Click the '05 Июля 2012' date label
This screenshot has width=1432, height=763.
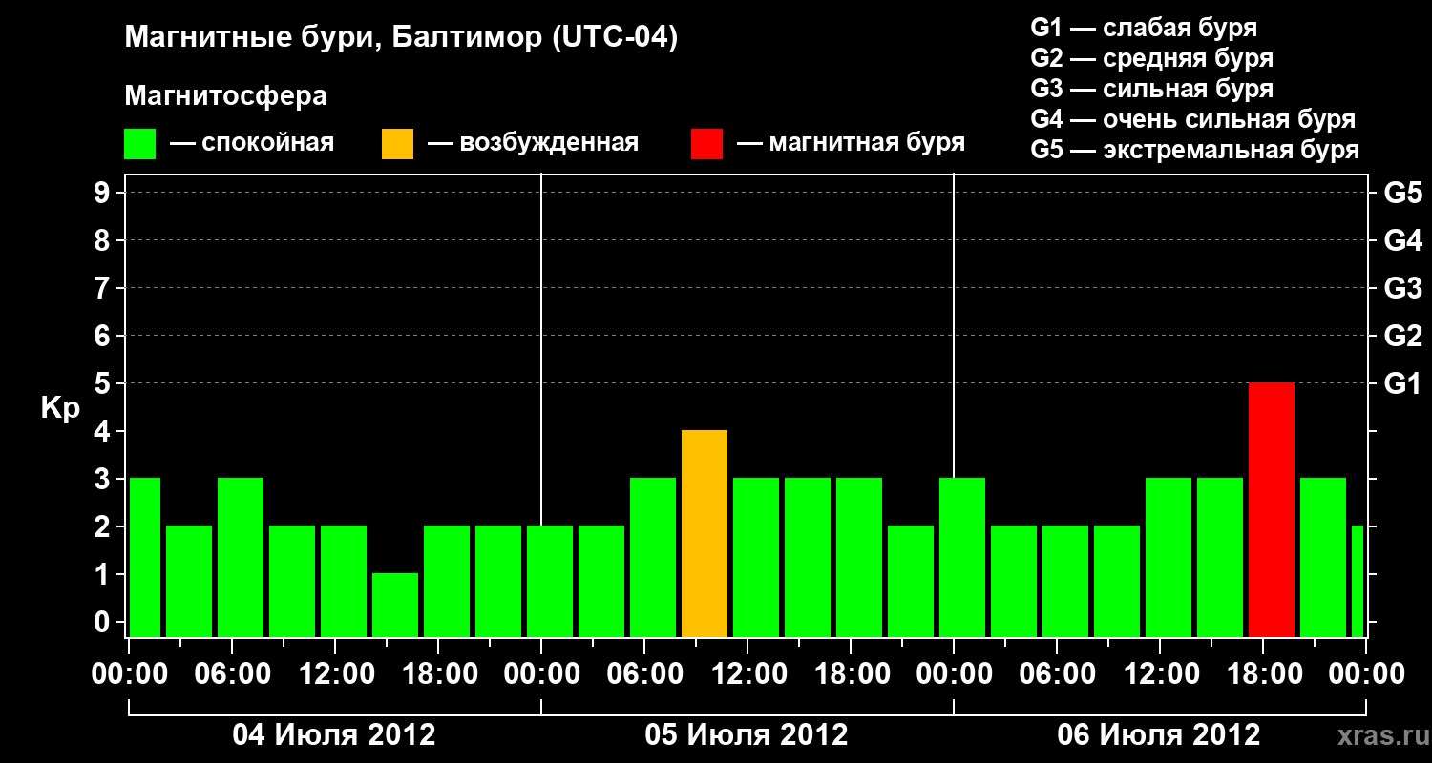(747, 734)
